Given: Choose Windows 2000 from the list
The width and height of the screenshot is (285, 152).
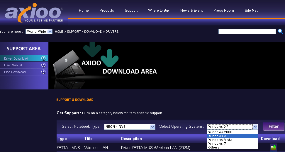Looking at the screenshot, I should click(x=232, y=132).
